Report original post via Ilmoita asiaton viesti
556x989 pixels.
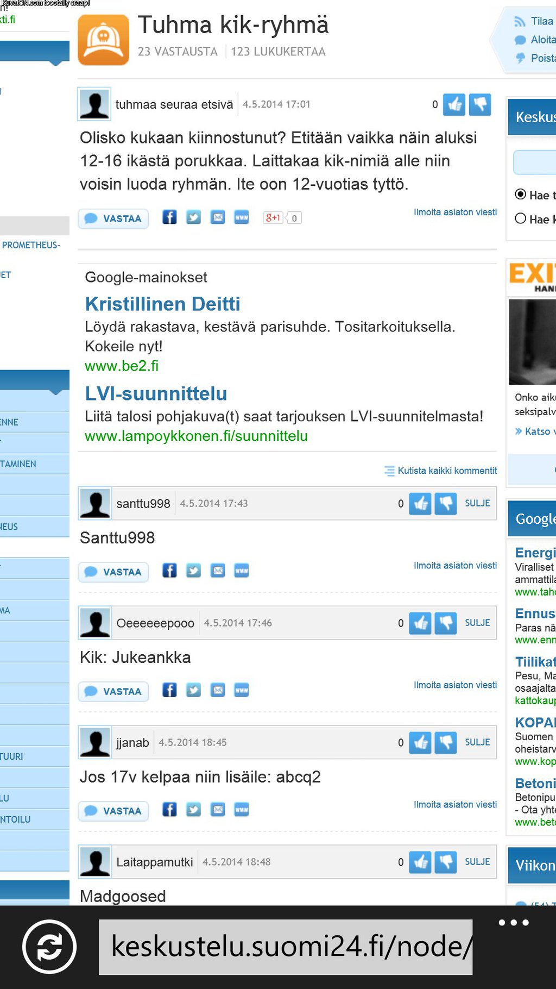455,212
